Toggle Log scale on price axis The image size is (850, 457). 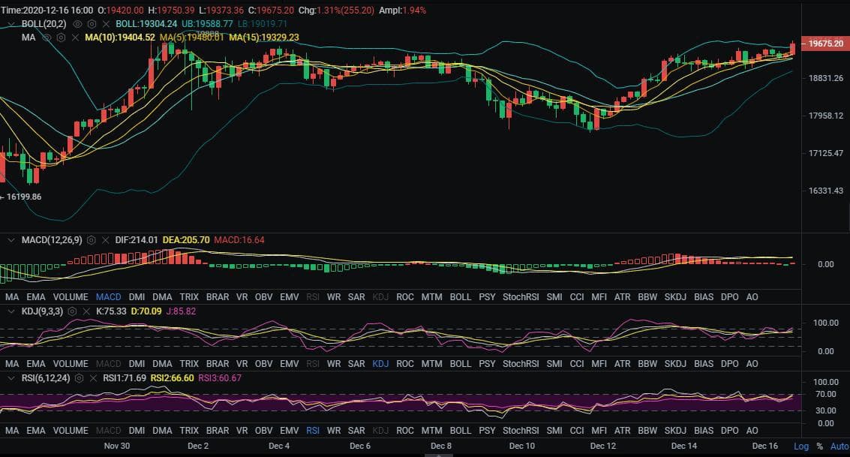tap(801, 446)
